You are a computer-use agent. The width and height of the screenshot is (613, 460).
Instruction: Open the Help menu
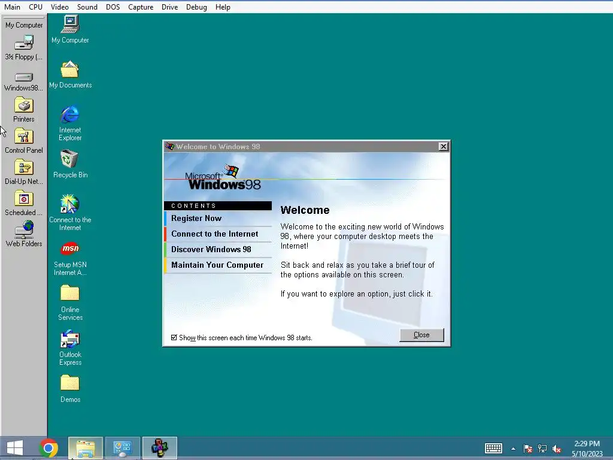click(223, 7)
